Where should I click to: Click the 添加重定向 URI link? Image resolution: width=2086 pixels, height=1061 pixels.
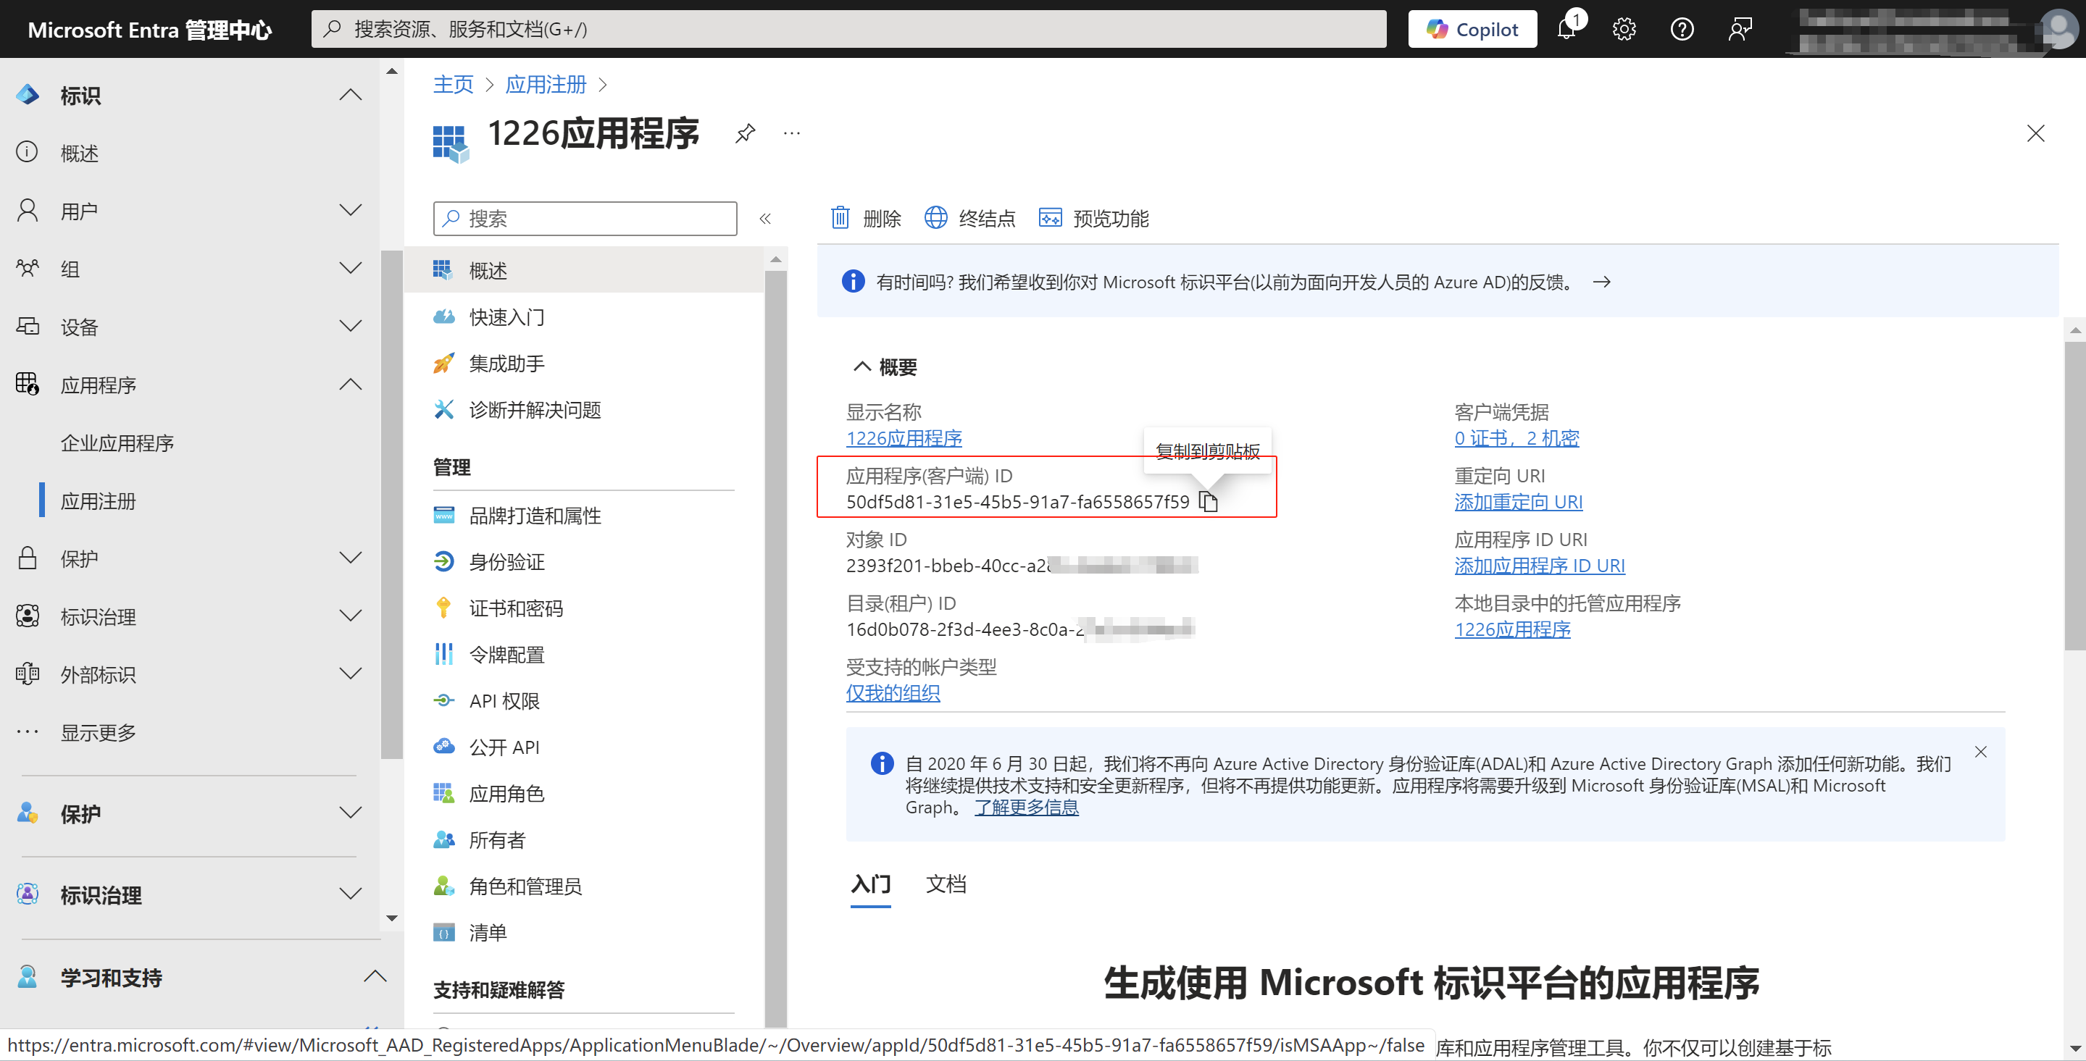pyautogui.click(x=1519, y=502)
